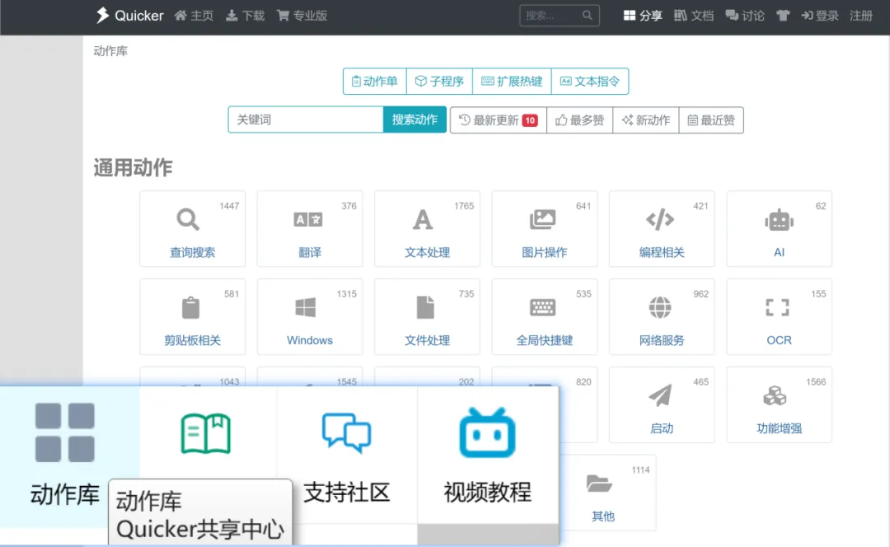Open the 全局快捷键 keyboard category icon
This screenshot has height=547, width=890.
point(542,307)
